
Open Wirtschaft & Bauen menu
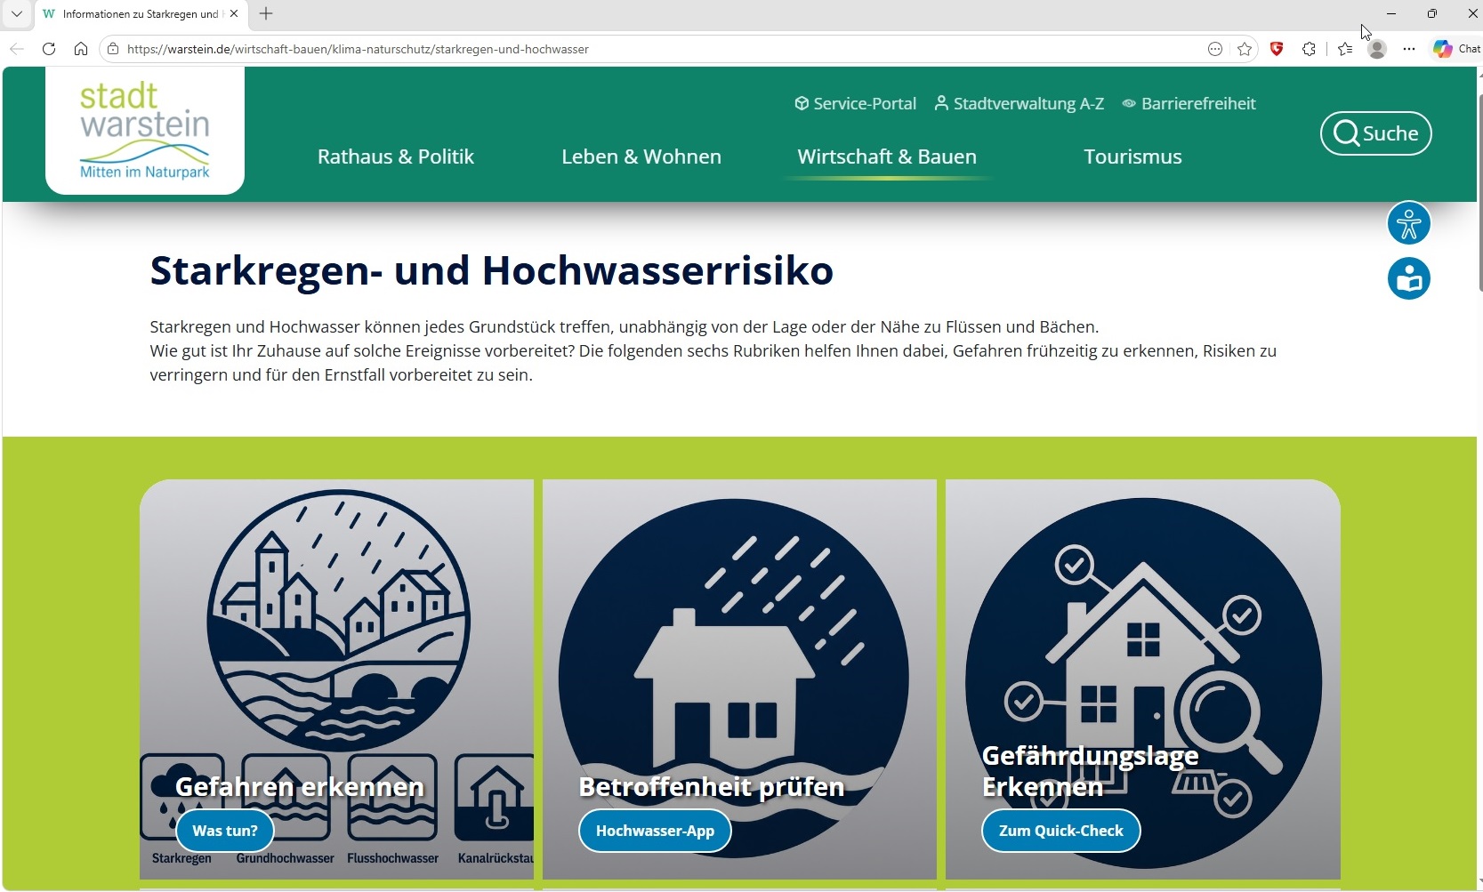coord(887,157)
